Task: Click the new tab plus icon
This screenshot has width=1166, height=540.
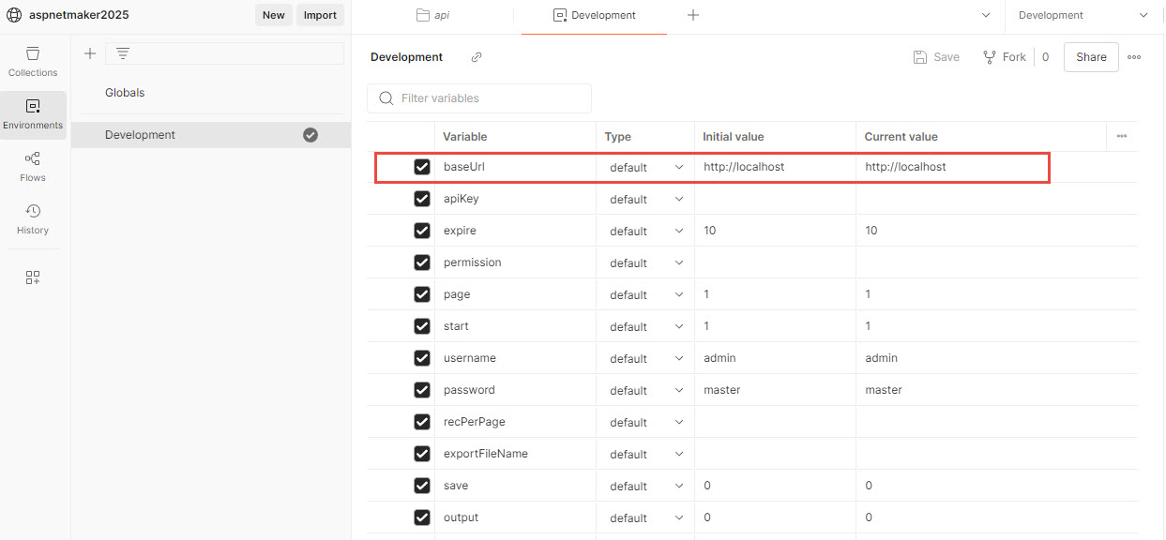Action: (x=693, y=15)
